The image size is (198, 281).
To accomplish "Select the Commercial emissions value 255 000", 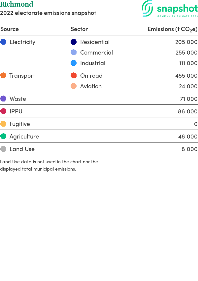I will [x=186, y=53].
